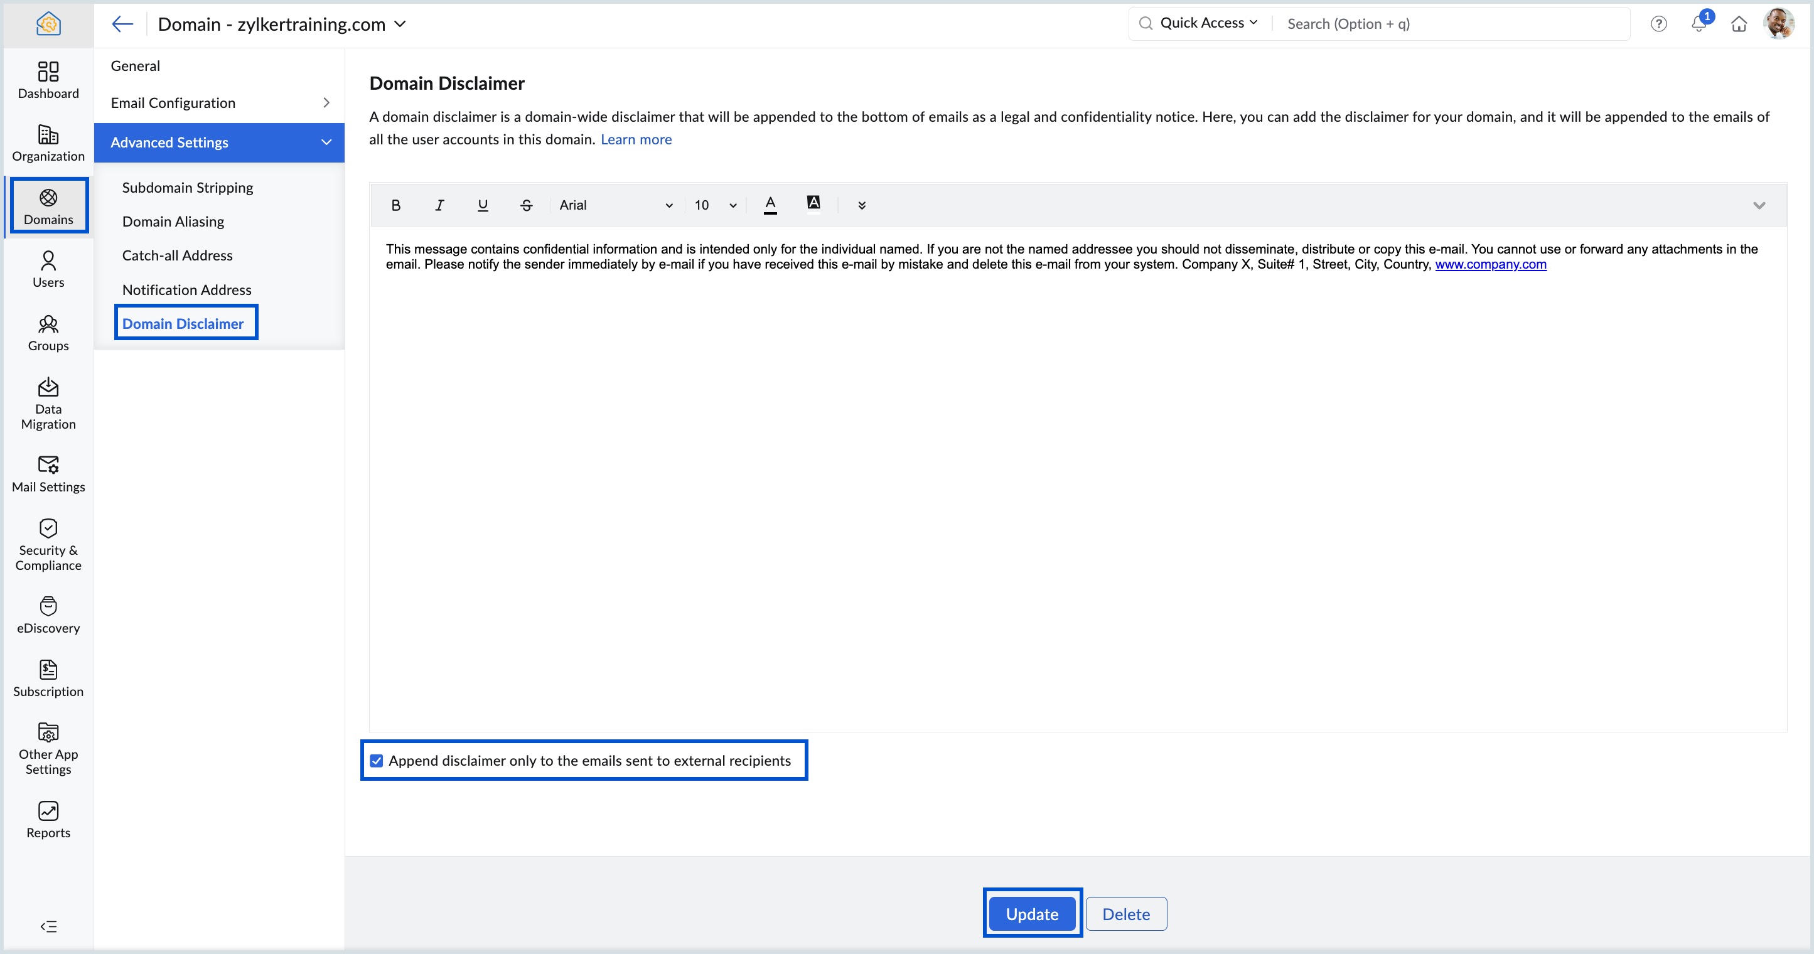The image size is (1814, 954).
Task: Open the notifications bell
Action: click(x=1699, y=24)
